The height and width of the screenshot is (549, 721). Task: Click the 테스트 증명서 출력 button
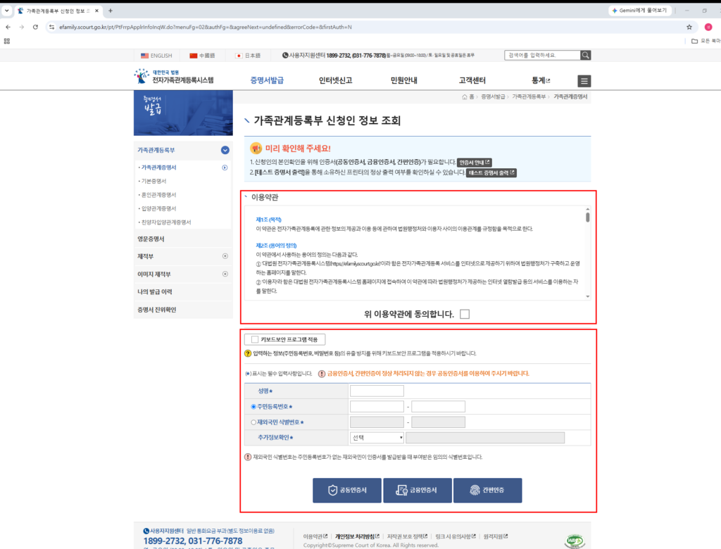point(491,173)
